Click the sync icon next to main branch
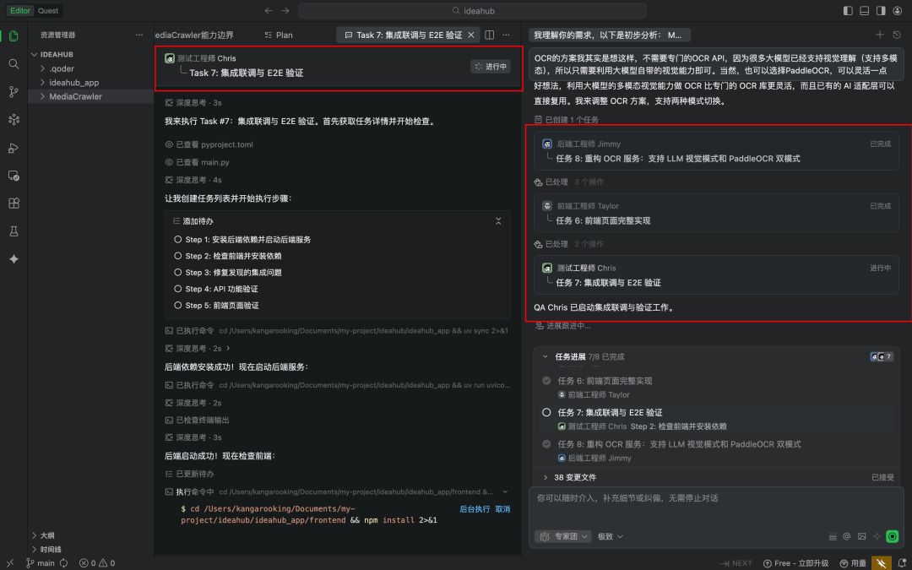912x570 pixels. (62, 562)
